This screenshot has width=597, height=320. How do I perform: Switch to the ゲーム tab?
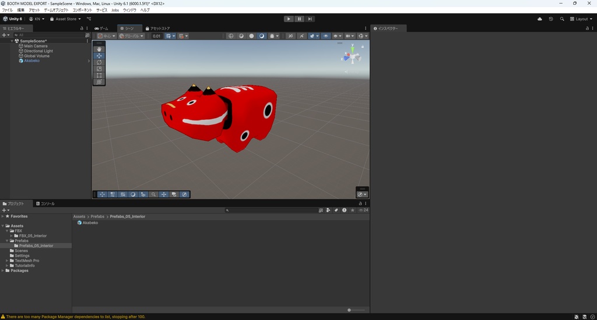pyautogui.click(x=101, y=28)
